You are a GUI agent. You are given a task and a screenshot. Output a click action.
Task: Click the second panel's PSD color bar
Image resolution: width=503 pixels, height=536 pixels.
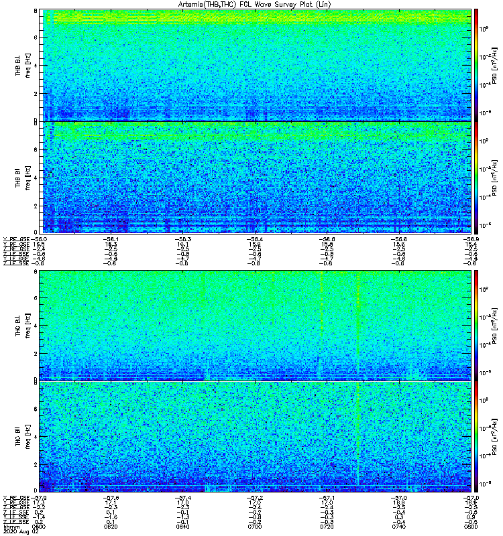[x=477, y=177]
